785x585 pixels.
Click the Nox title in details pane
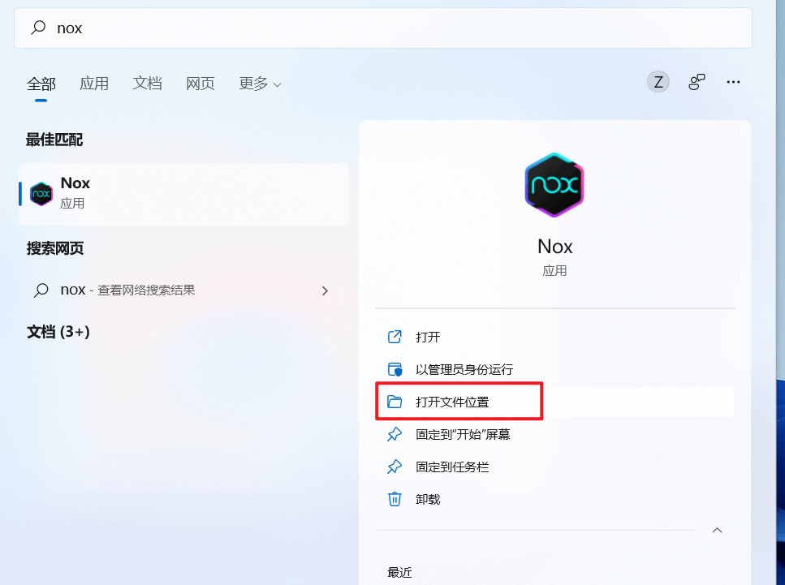click(554, 247)
